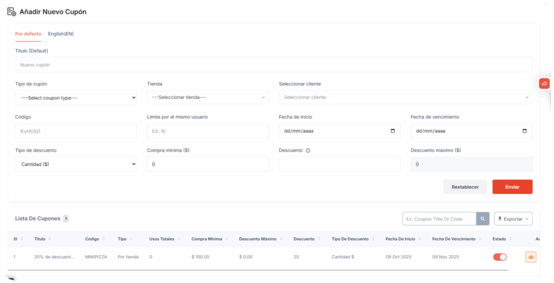Click the horizontal scrollbar under coupon table
The image size is (554, 283).
point(258,269)
